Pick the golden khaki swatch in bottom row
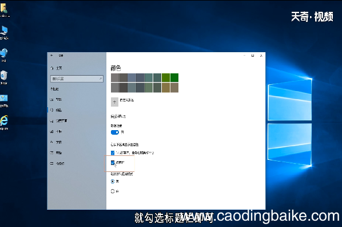 (x=166, y=88)
